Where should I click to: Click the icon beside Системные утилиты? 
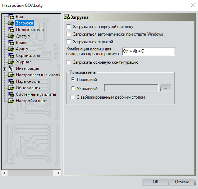pos(11,94)
